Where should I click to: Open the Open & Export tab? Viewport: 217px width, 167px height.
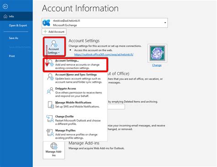point(18,26)
